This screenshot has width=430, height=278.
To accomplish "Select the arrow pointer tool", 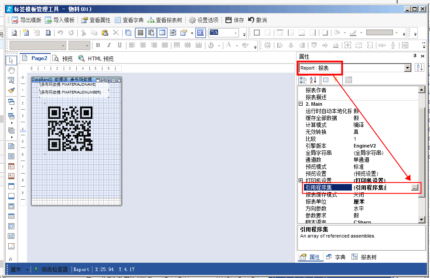I will (11, 60).
